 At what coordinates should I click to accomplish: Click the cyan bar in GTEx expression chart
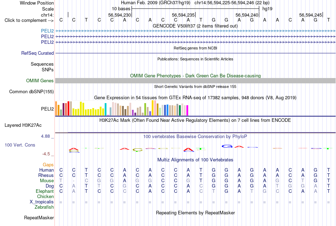(105, 109)
